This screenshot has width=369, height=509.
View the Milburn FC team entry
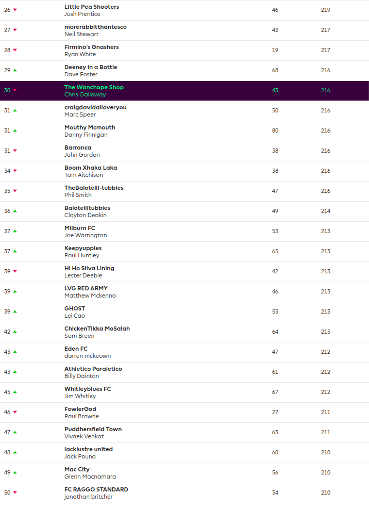[80, 228]
